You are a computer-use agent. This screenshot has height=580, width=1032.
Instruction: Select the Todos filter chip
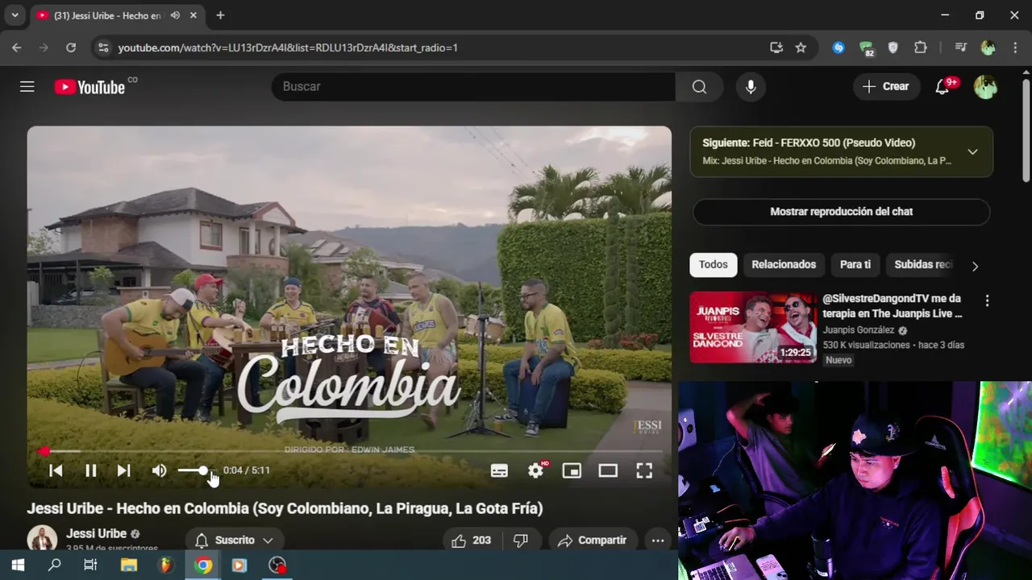tap(714, 265)
